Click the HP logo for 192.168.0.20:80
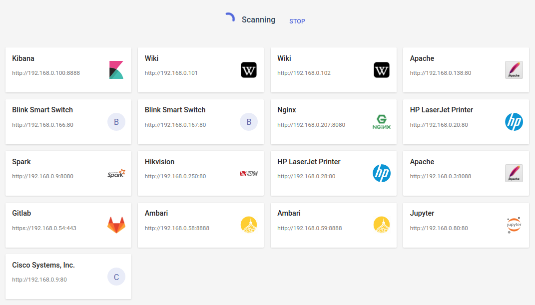 point(514,122)
